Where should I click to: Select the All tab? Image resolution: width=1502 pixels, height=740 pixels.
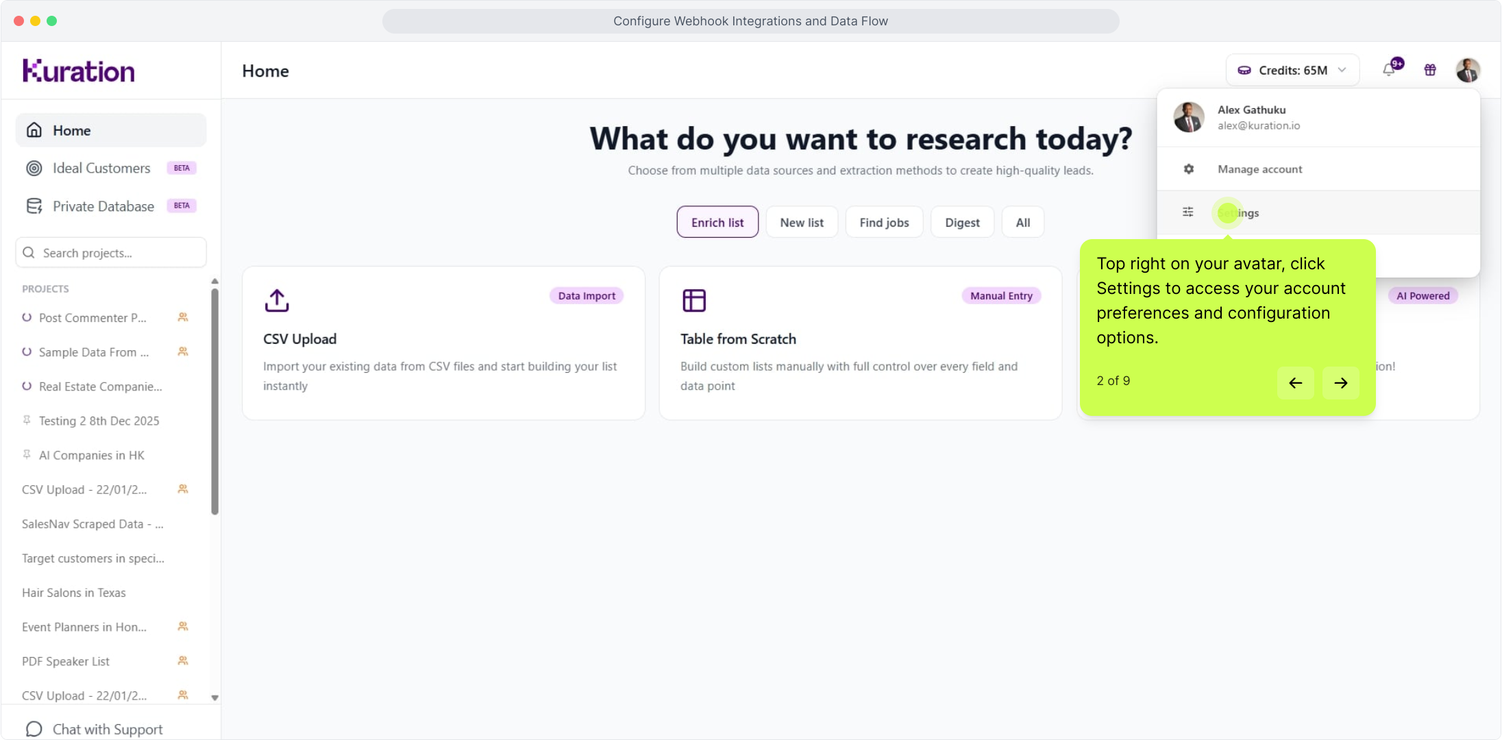pyautogui.click(x=1022, y=222)
